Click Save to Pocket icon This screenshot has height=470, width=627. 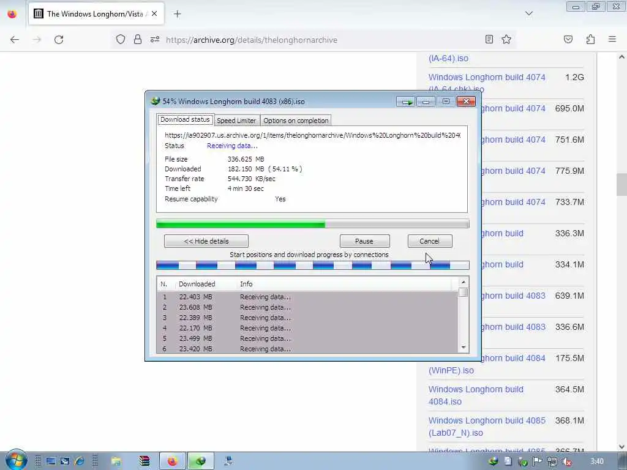568,39
